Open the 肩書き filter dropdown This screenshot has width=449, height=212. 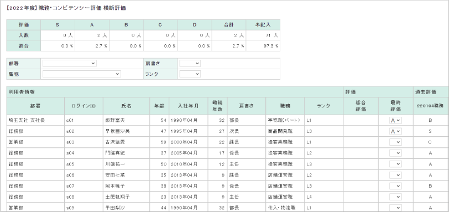click(x=190, y=63)
